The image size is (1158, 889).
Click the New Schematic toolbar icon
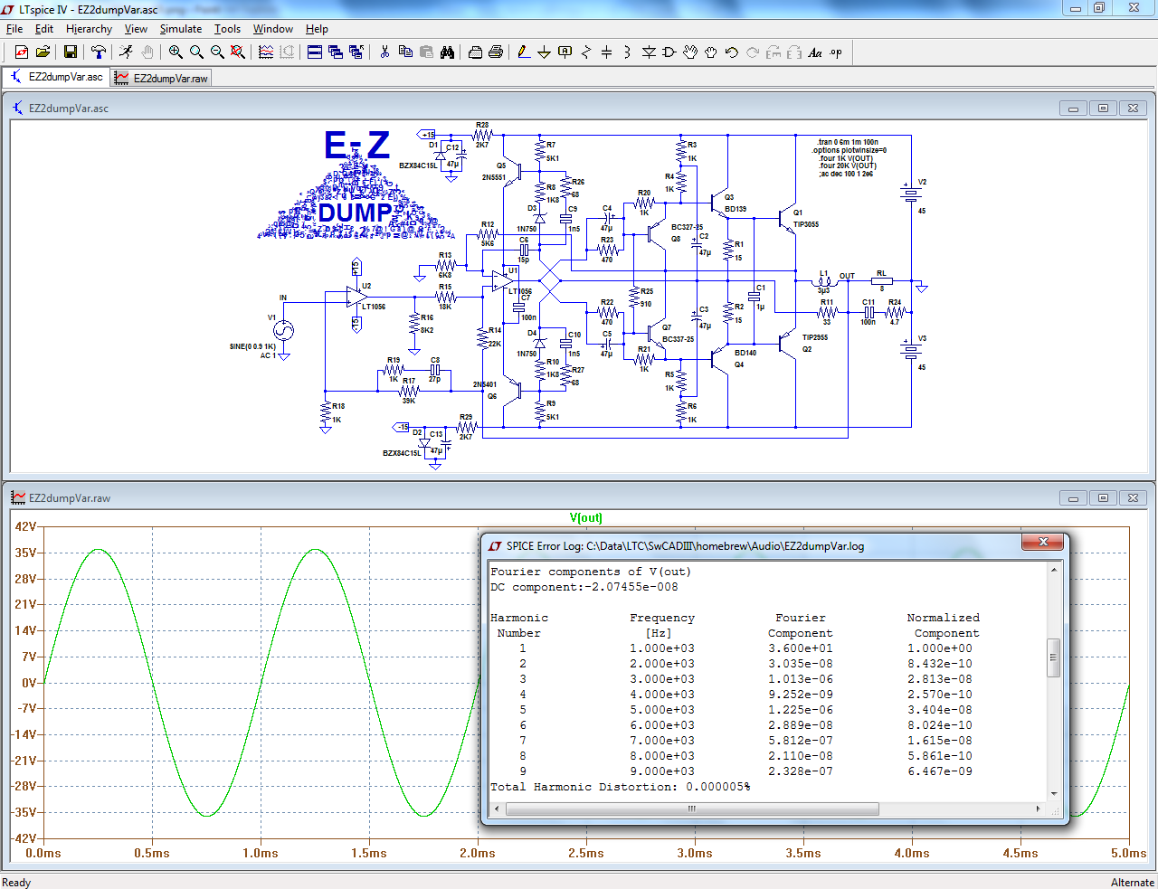point(22,52)
